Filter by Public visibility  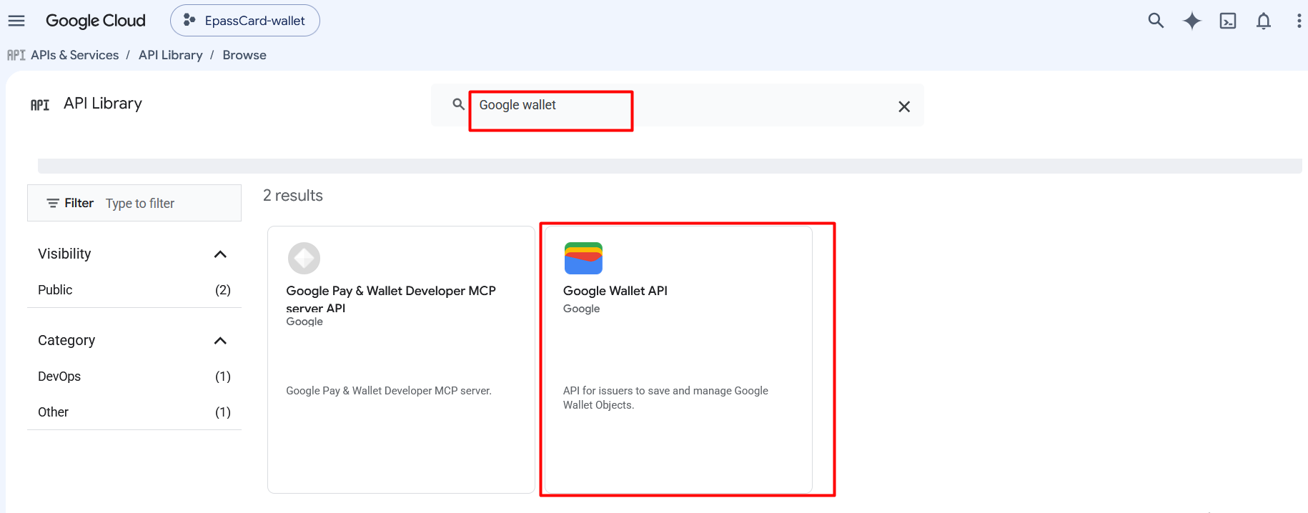click(134, 290)
